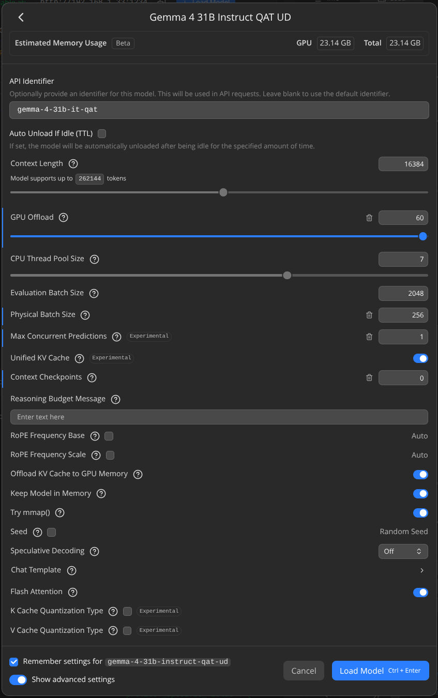
Task: Check the Seed checkbox
Action: coord(52,532)
